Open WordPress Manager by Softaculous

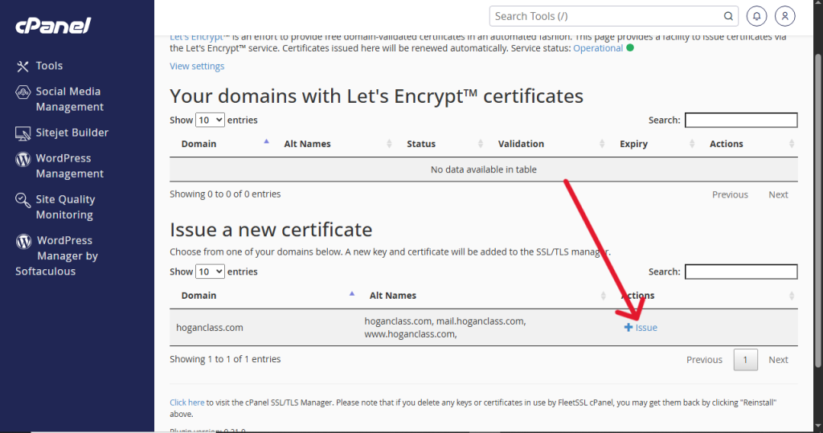[57, 255]
